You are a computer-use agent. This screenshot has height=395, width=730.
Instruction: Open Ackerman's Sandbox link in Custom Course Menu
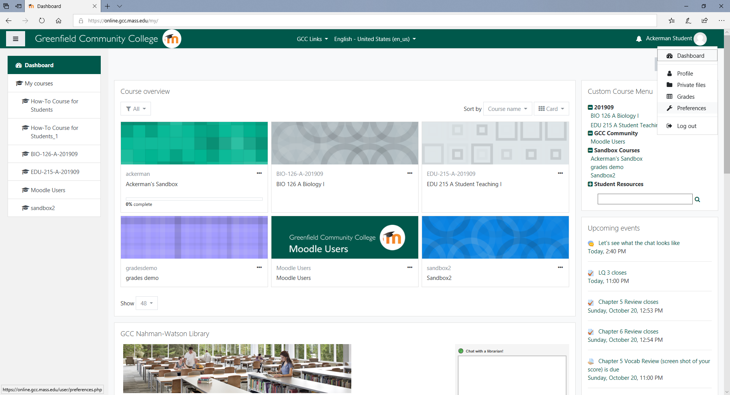tap(616, 159)
